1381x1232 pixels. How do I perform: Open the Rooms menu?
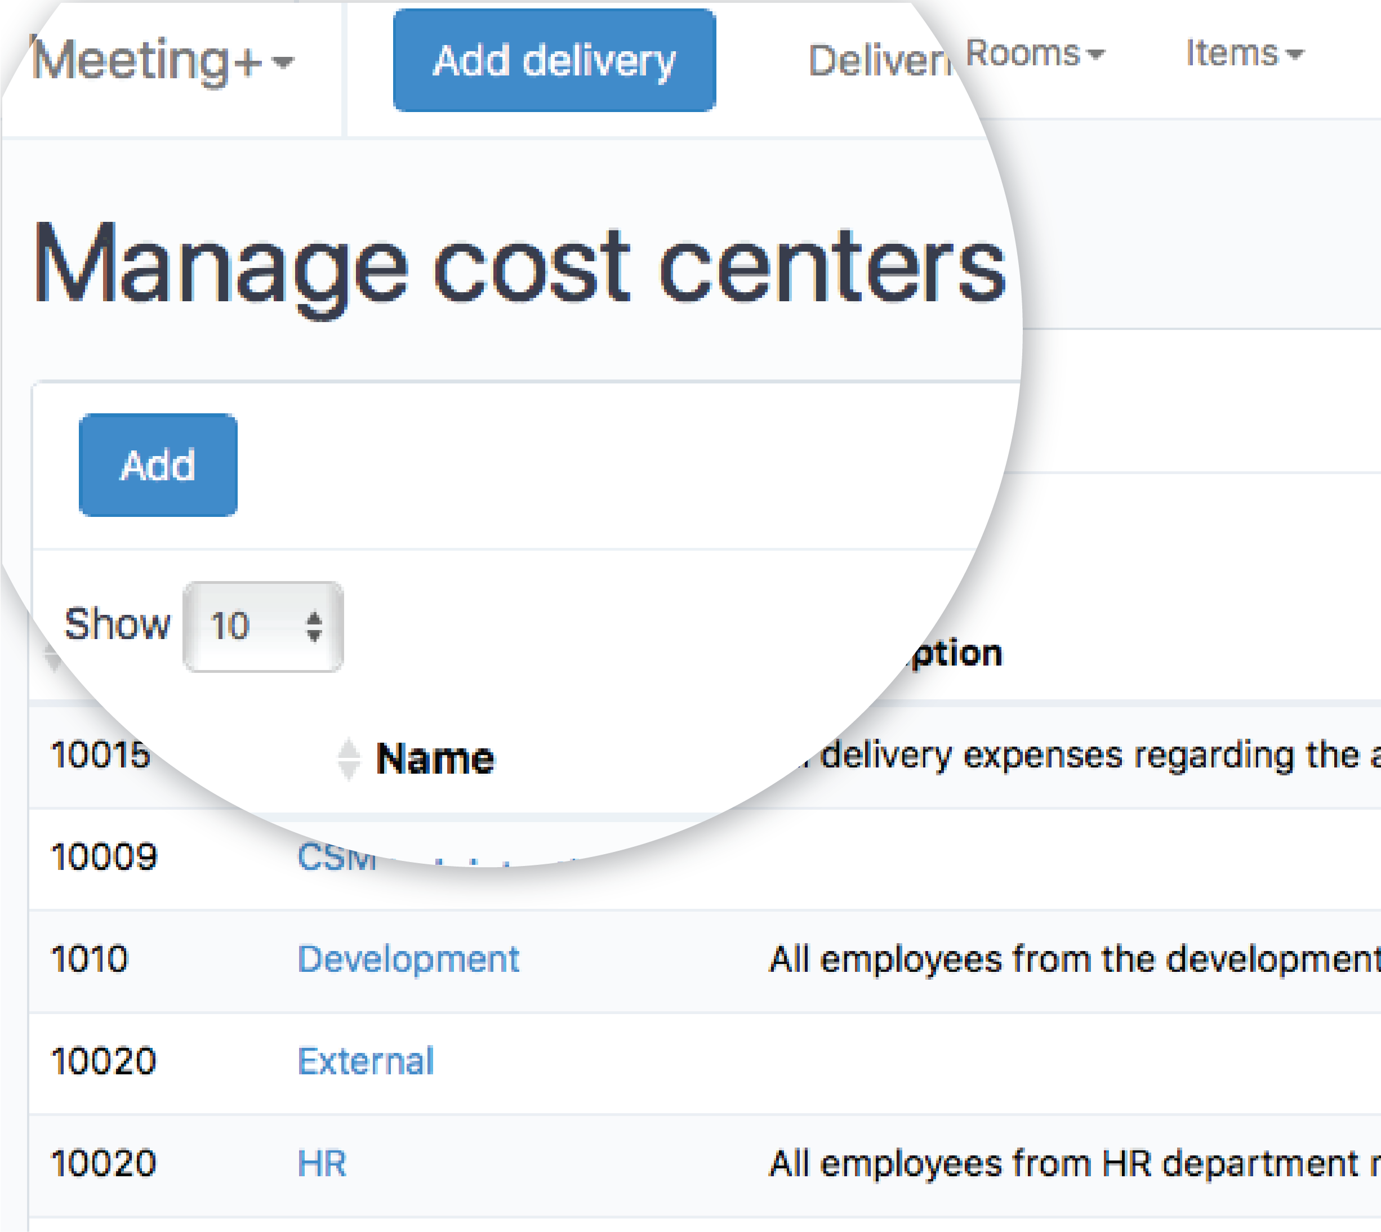[1035, 53]
